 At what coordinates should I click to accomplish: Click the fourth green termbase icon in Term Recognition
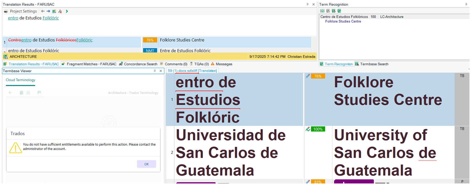tap(339, 11)
